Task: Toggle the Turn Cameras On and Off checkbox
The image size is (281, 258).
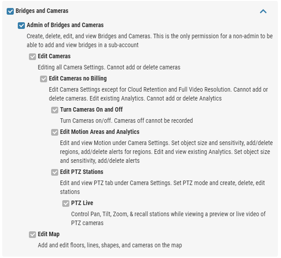Action: (x=55, y=110)
